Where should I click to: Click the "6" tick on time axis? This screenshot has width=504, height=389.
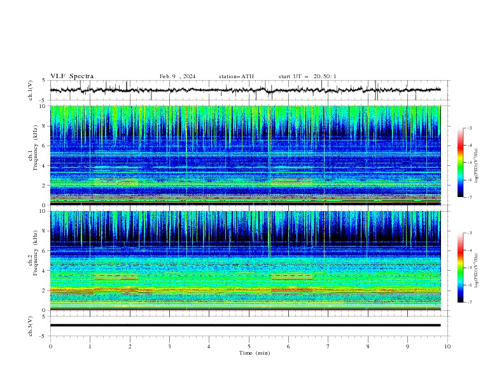tap(289, 346)
